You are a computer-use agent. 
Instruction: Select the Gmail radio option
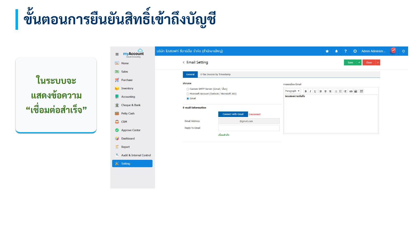click(188, 98)
